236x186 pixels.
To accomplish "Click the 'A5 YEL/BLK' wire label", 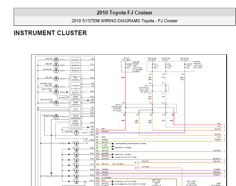I will 102,139.
